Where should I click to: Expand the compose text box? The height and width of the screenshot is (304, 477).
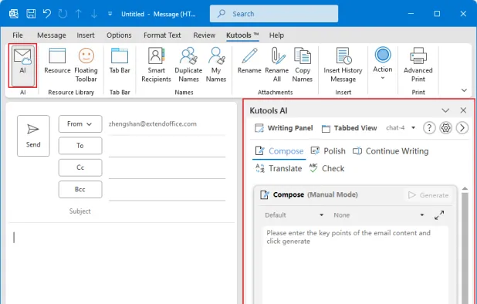439,215
